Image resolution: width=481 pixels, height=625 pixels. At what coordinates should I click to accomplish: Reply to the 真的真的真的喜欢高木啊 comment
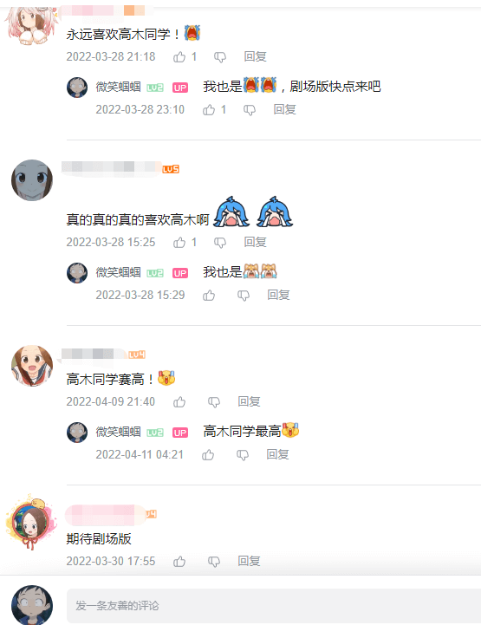click(255, 242)
